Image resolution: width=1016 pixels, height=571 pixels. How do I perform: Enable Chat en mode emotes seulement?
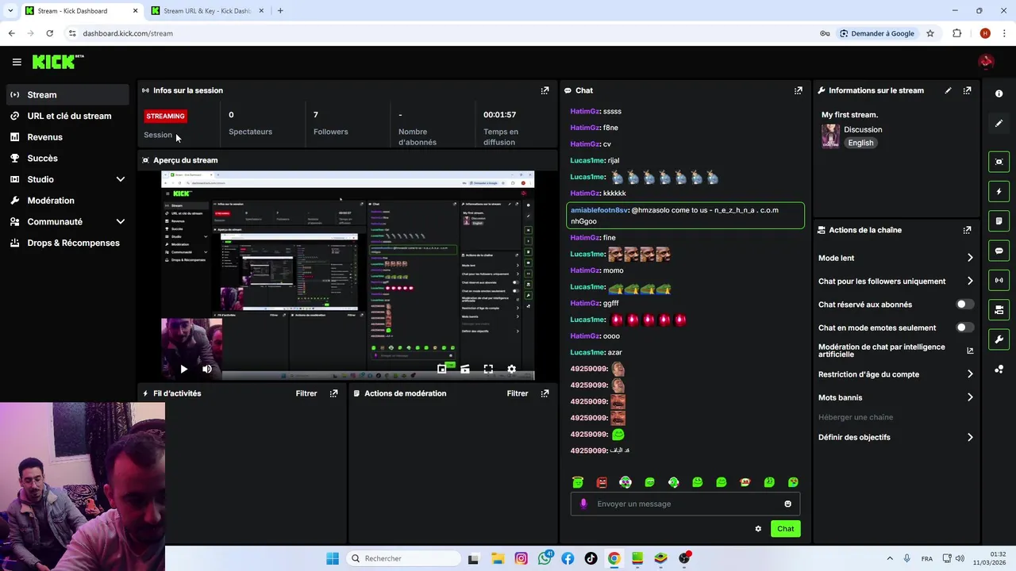964,328
